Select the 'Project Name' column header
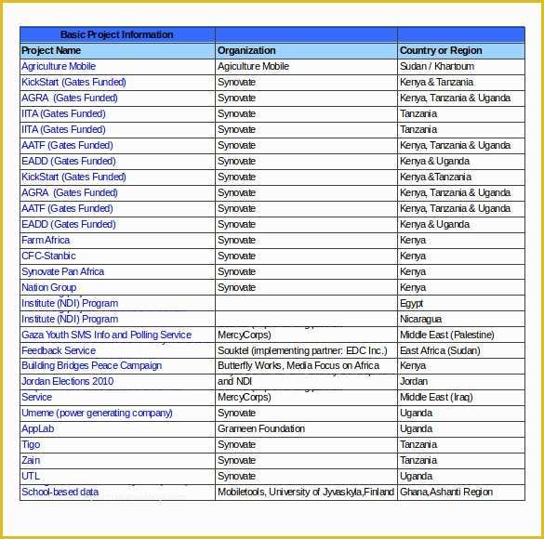The image size is (544, 539). coord(117,50)
